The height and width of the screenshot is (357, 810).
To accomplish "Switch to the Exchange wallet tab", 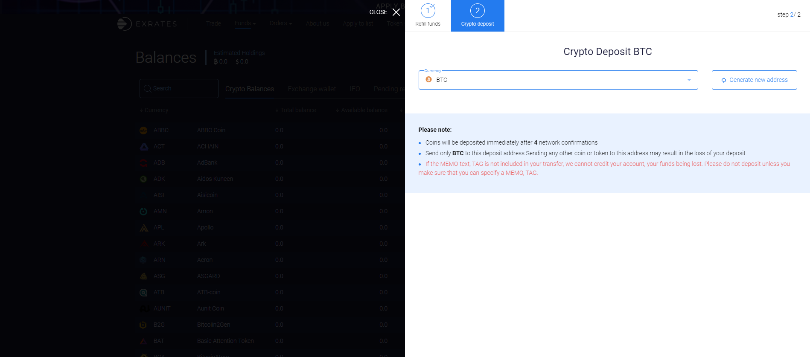I will [312, 89].
